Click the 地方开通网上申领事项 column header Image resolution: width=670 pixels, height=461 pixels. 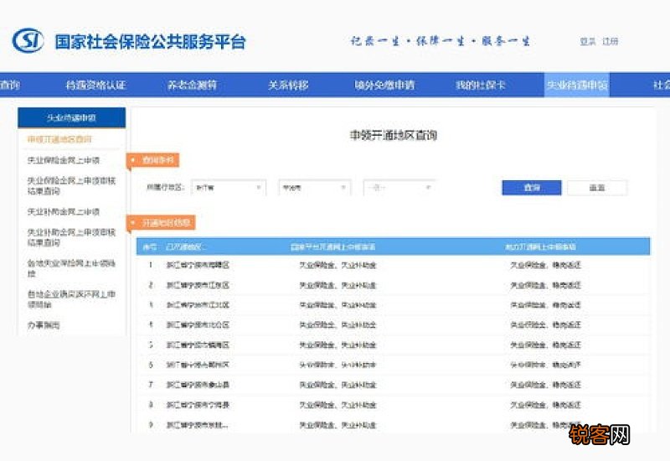point(540,246)
